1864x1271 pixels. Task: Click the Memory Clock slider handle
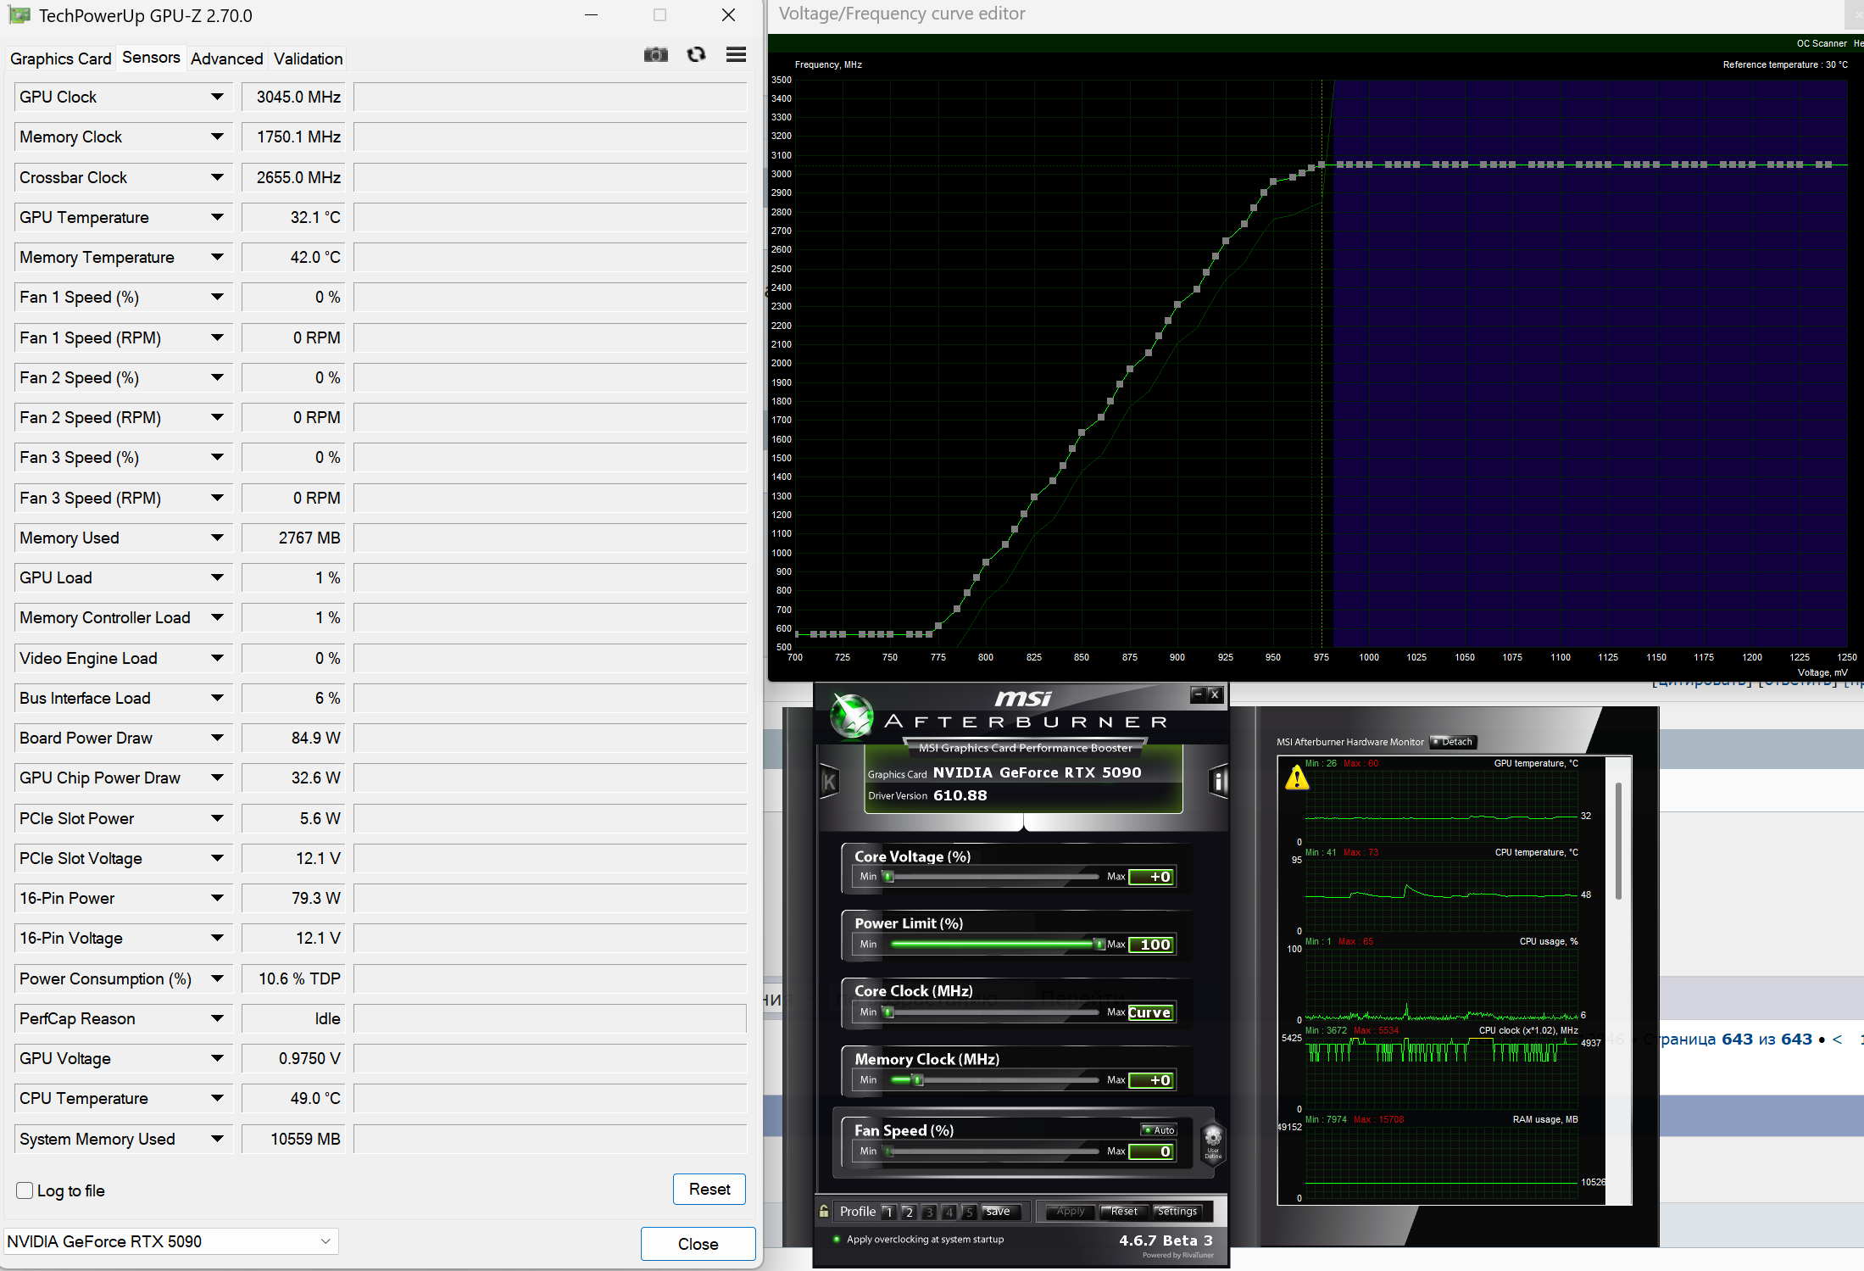[918, 1080]
